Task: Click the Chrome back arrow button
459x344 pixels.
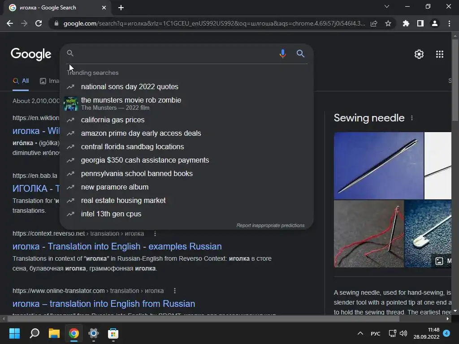Action: pyautogui.click(x=10, y=23)
